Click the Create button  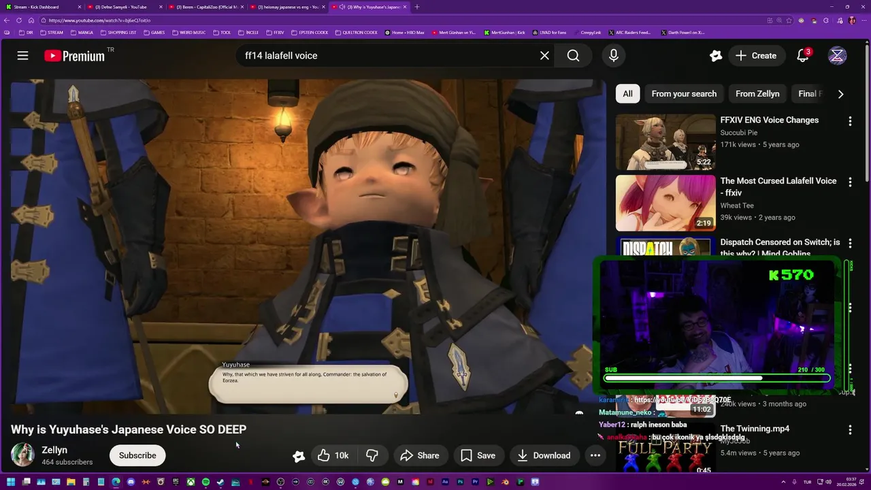tap(755, 56)
